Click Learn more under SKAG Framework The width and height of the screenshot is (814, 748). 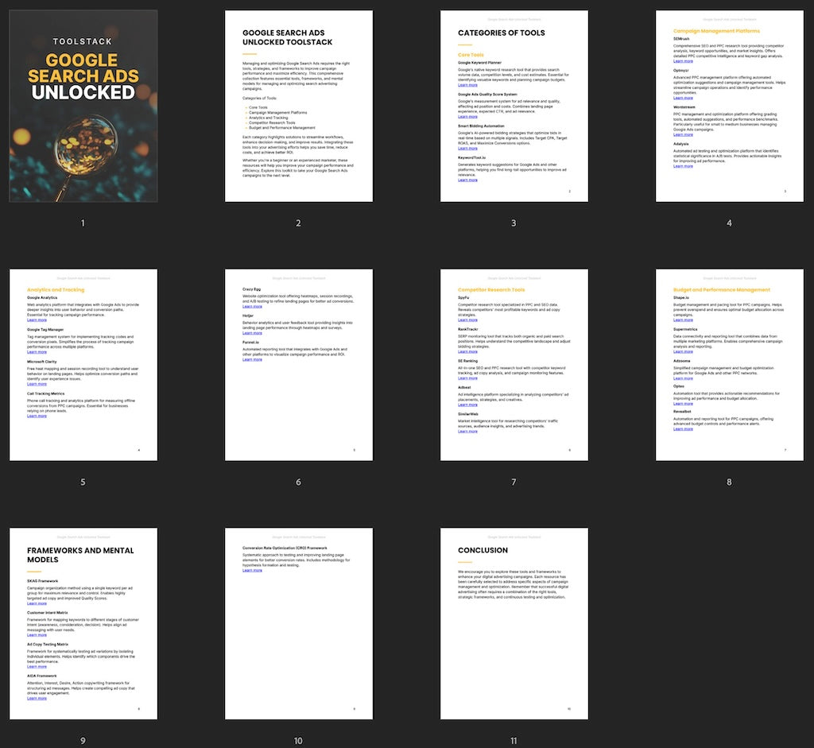[37, 603]
